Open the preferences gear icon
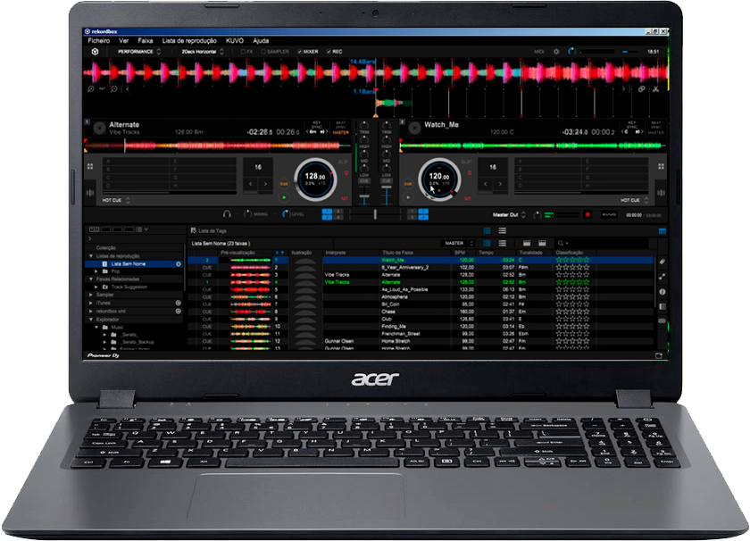 (556, 52)
